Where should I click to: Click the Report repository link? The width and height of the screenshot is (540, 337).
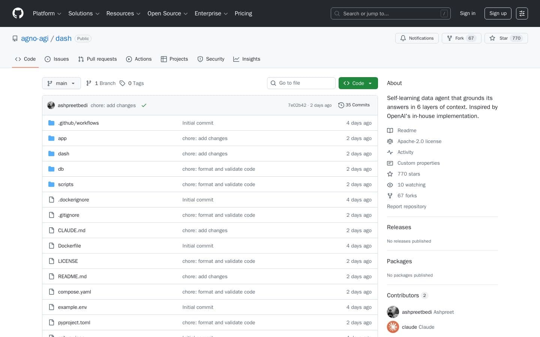click(406, 206)
